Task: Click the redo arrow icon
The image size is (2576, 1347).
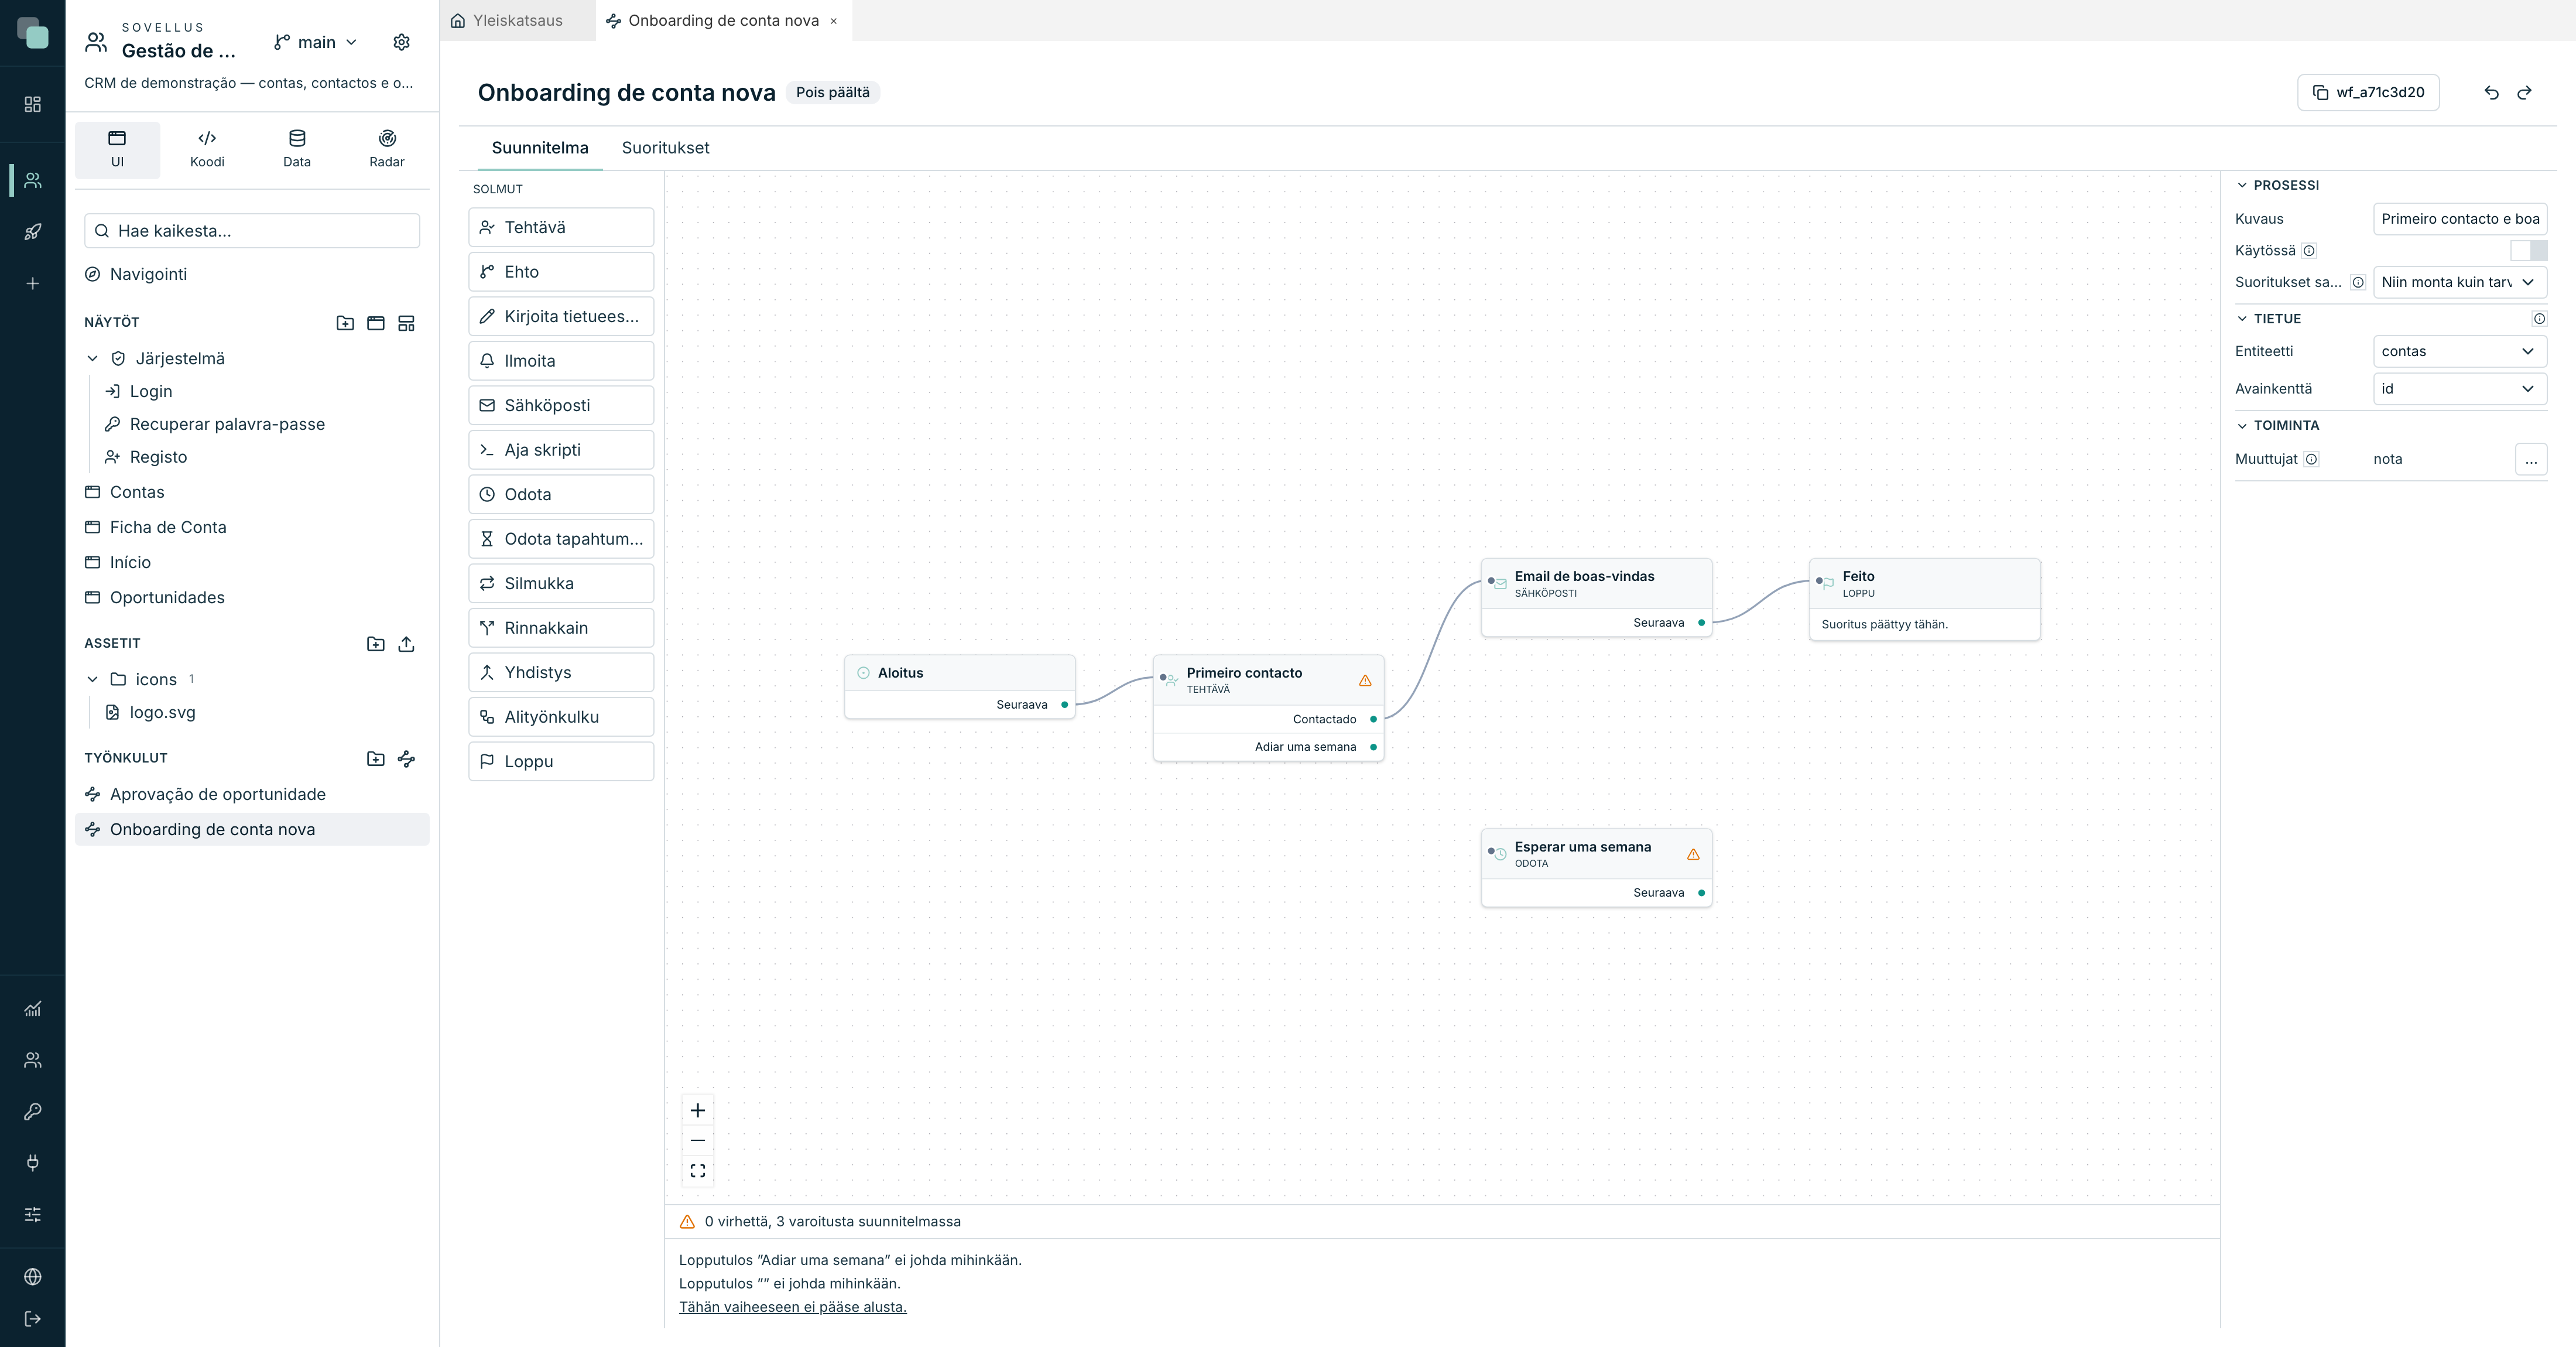Action: (x=2524, y=92)
